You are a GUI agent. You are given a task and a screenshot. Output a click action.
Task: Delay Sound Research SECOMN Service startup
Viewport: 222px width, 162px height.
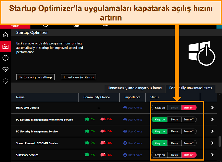point(175,143)
